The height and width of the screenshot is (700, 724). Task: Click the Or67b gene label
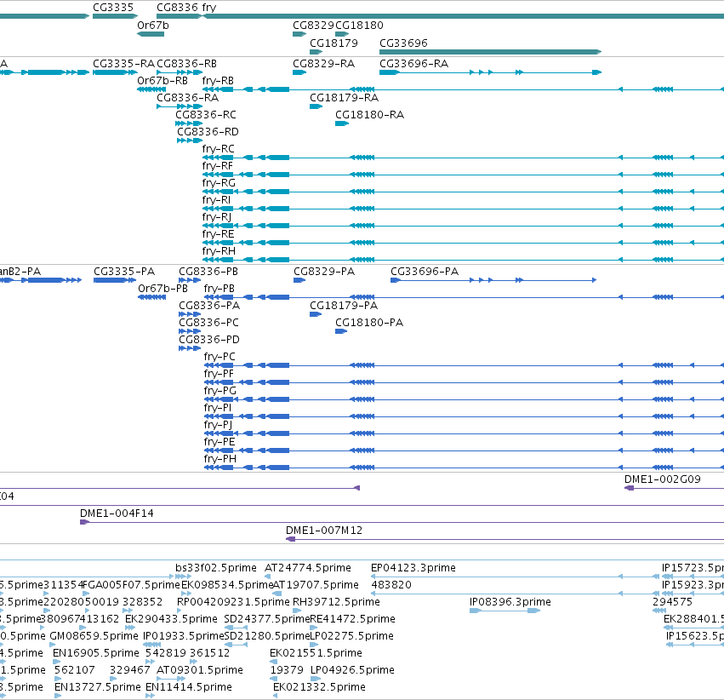(153, 26)
